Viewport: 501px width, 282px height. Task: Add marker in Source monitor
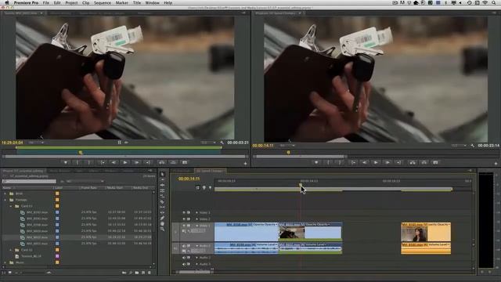pyautogui.click(x=66, y=162)
